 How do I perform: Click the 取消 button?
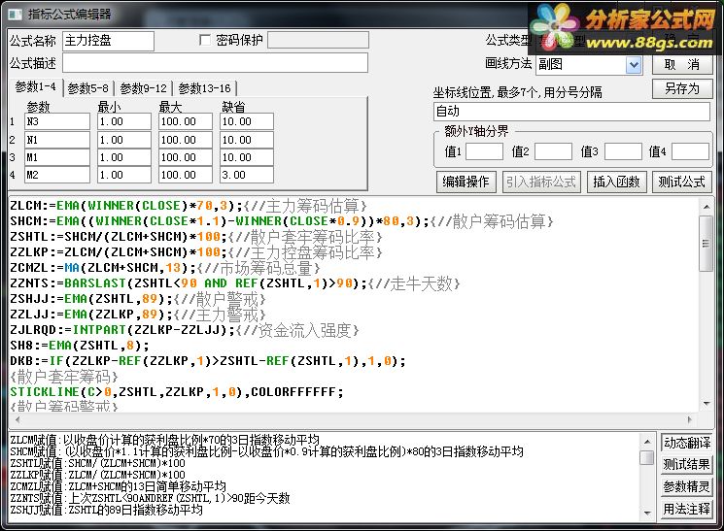click(682, 65)
